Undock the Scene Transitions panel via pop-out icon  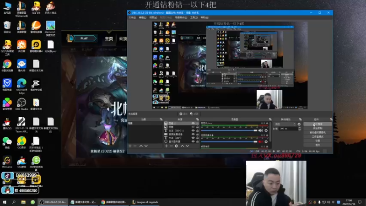point(300,119)
